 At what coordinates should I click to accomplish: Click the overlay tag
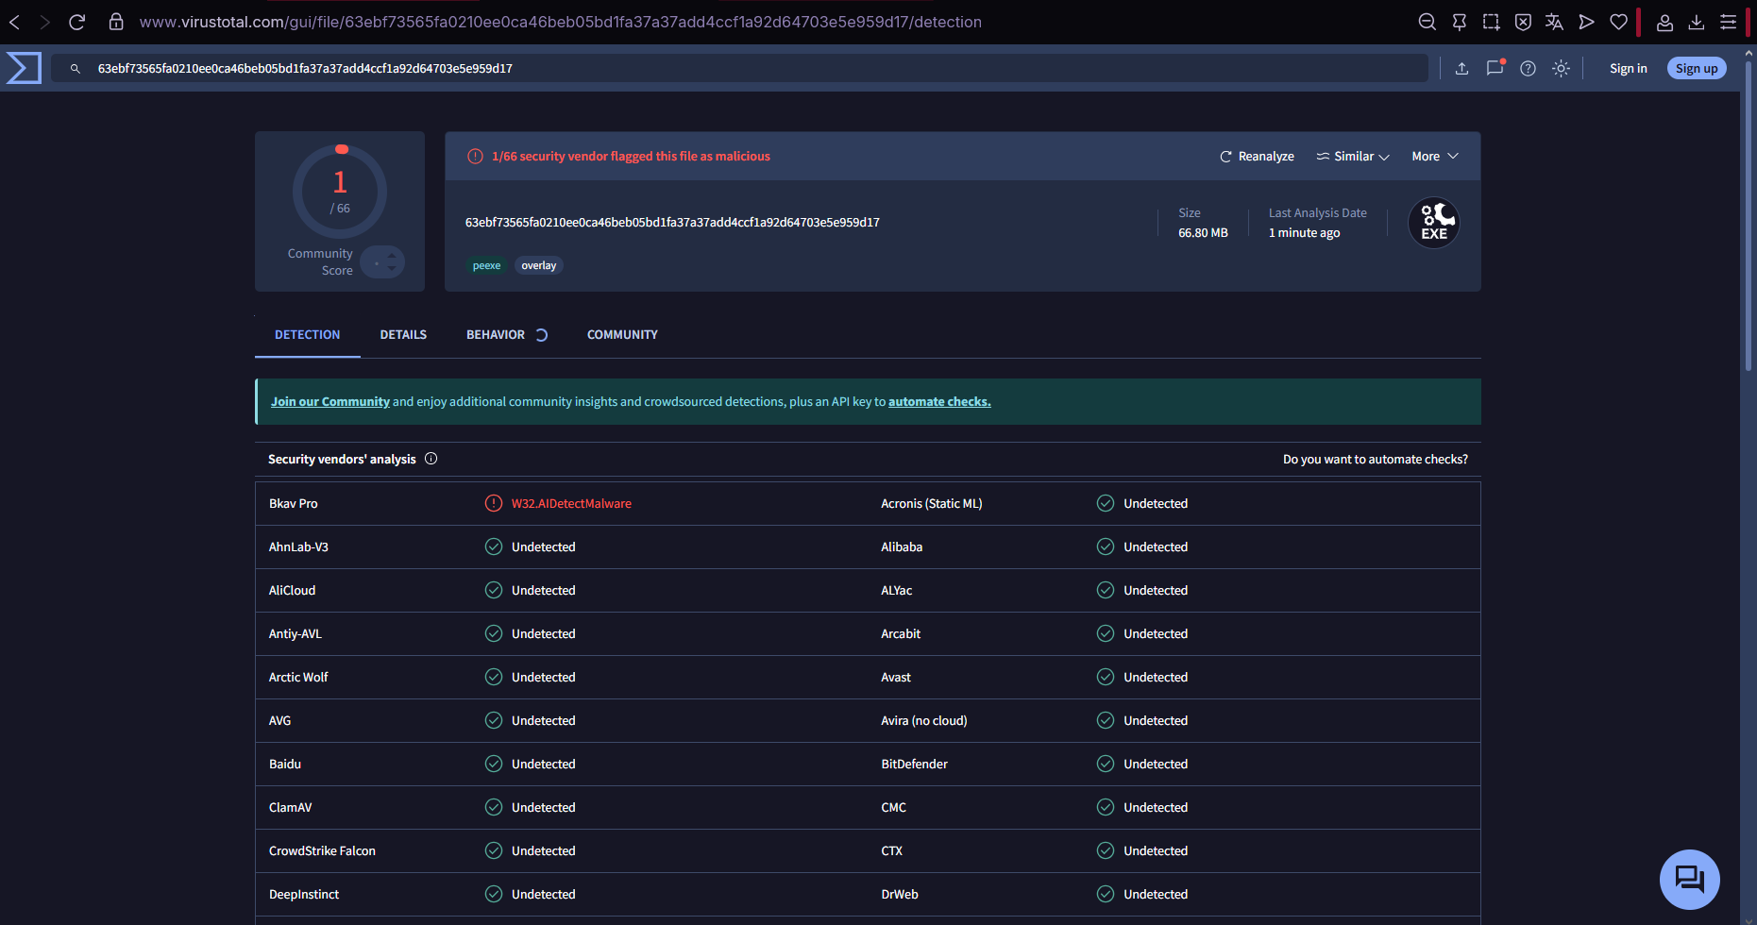point(539,265)
